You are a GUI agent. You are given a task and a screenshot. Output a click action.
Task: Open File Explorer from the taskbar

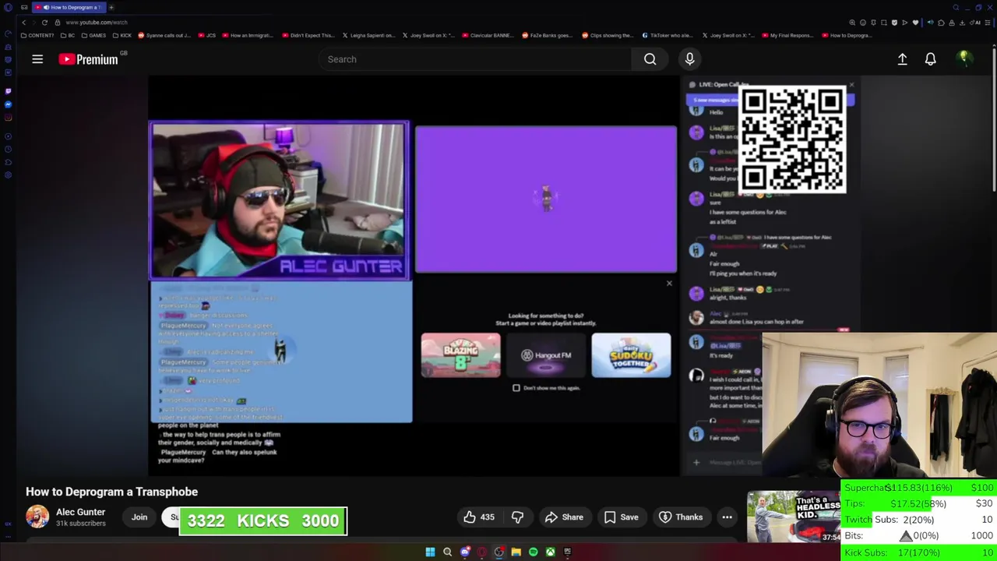click(x=516, y=552)
